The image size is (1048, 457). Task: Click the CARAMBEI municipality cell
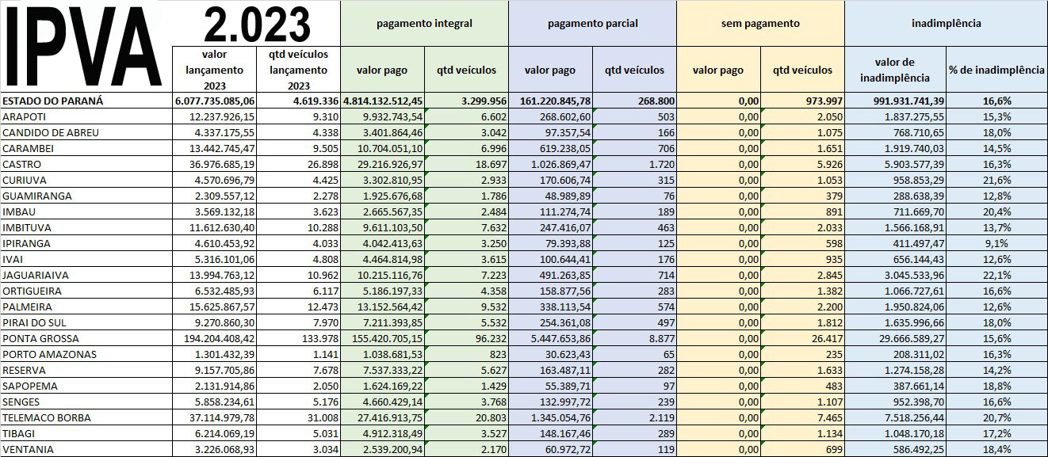87,148
